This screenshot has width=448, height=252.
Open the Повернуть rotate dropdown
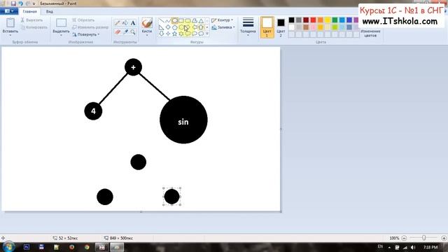click(85, 34)
